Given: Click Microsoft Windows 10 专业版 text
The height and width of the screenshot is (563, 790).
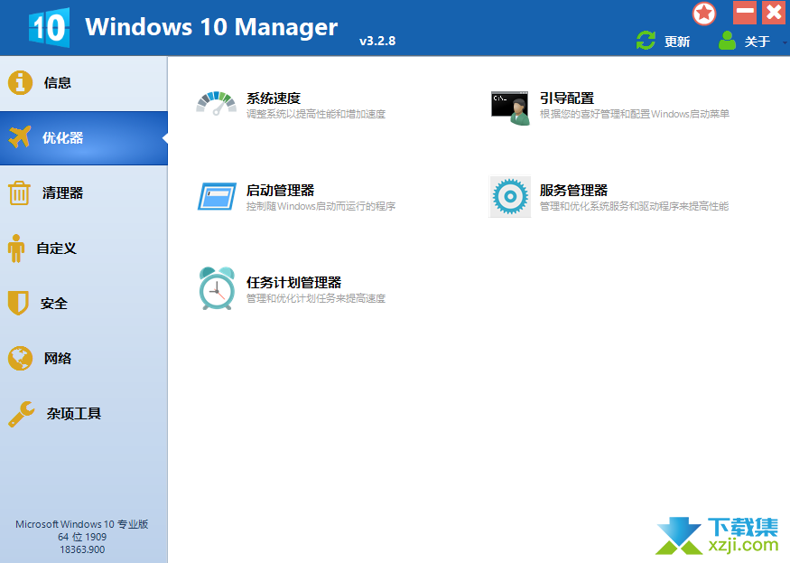Looking at the screenshot, I should point(81,524).
